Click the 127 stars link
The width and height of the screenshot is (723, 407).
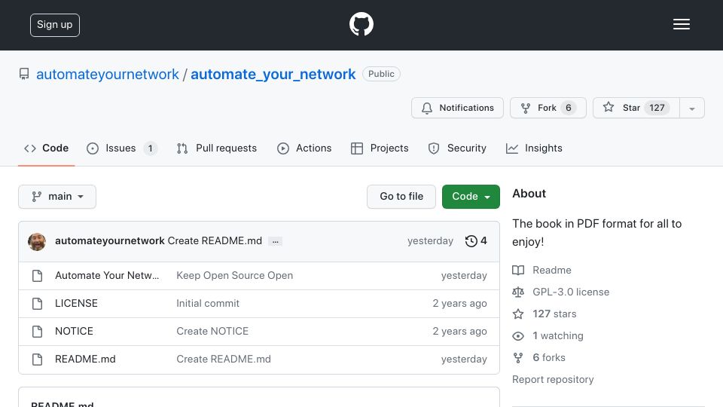pos(554,314)
